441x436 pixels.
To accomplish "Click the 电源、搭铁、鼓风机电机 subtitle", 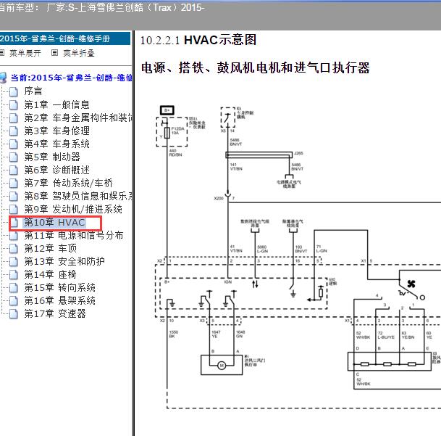I will (255, 67).
